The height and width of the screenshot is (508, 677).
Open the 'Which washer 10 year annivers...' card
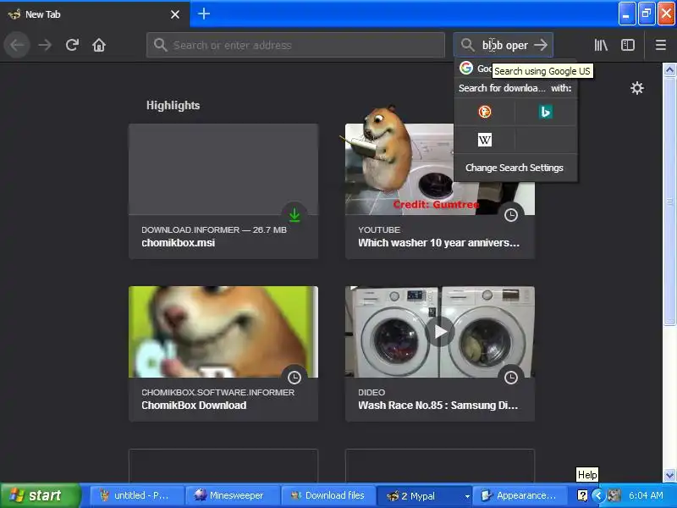point(439,191)
